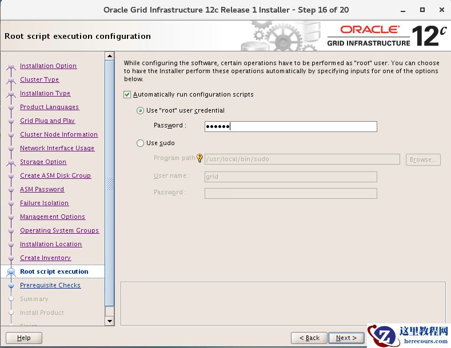Open Create ASM Disk Group step
The image size is (451, 348).
(55, 176)
